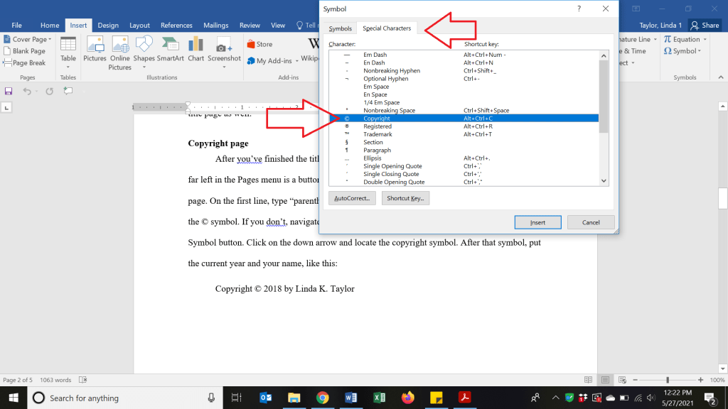Open the Table dropdown
The width and height of the screenshot is (728, 409).
pyautogui.click(x=68, y=50)
